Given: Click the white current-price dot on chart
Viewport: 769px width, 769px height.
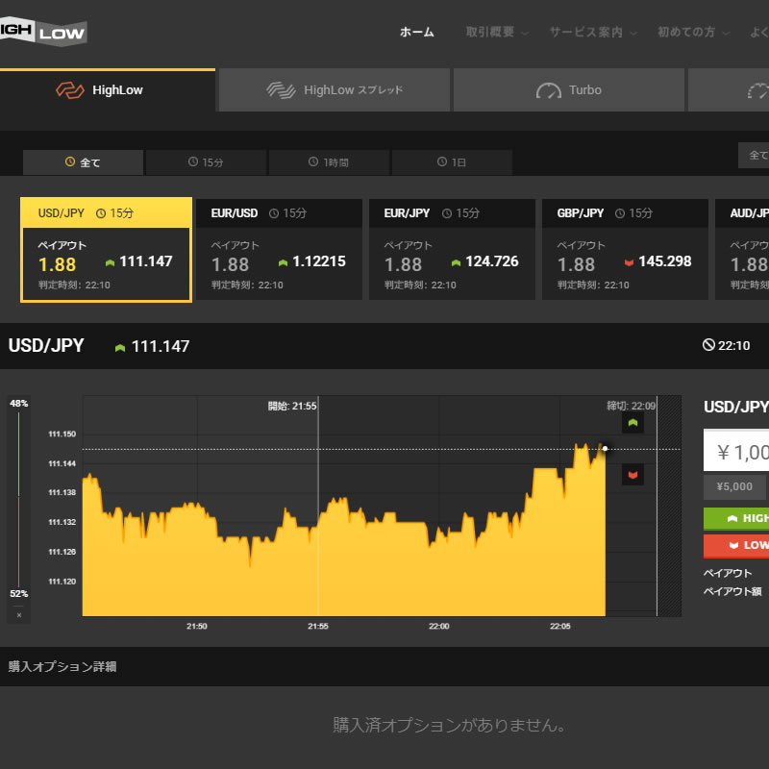Looking at the screenshot, I should [606, 449].
